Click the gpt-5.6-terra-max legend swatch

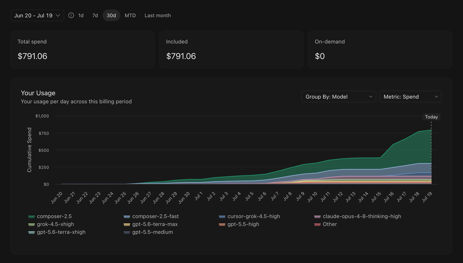point(127,224)
